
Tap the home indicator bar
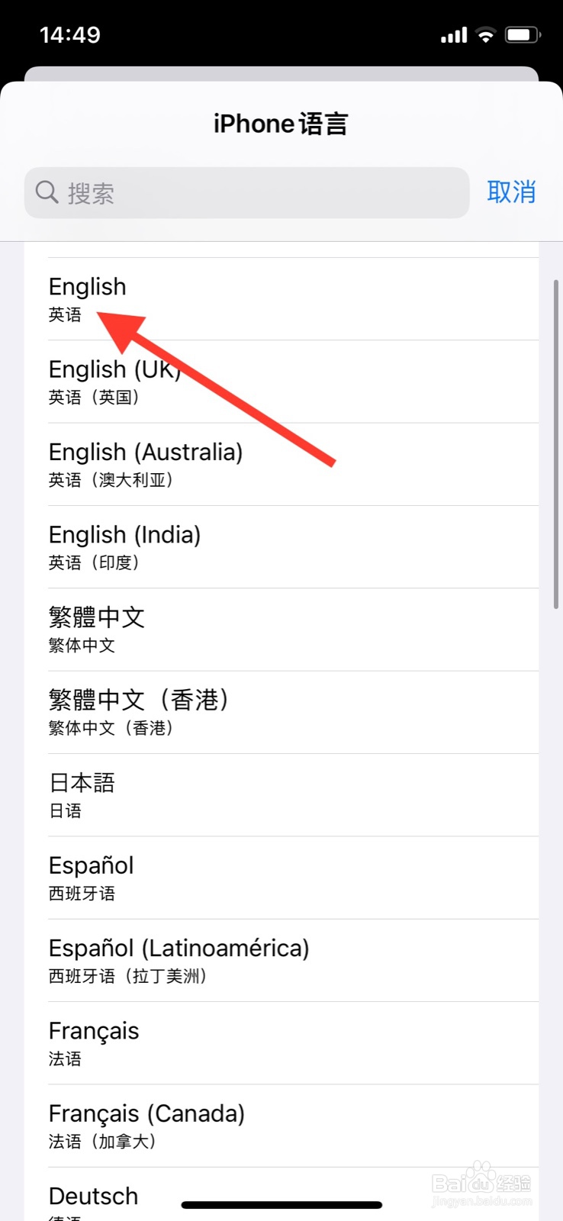point(281,1205)
